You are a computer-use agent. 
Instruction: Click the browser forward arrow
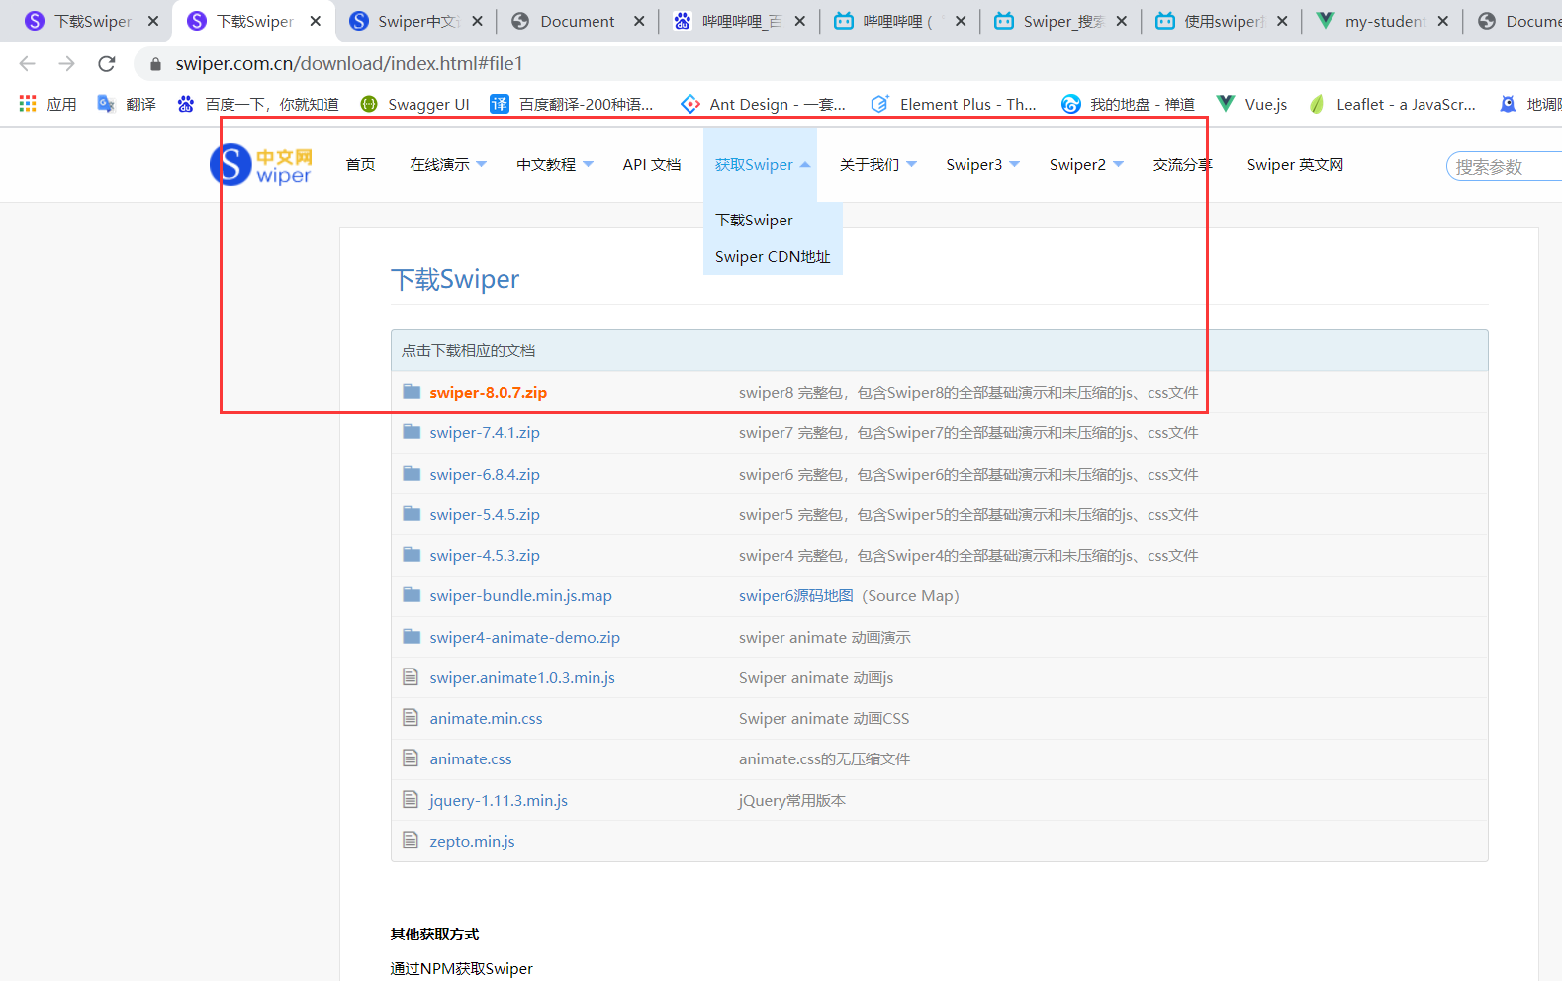click(66, 63)
